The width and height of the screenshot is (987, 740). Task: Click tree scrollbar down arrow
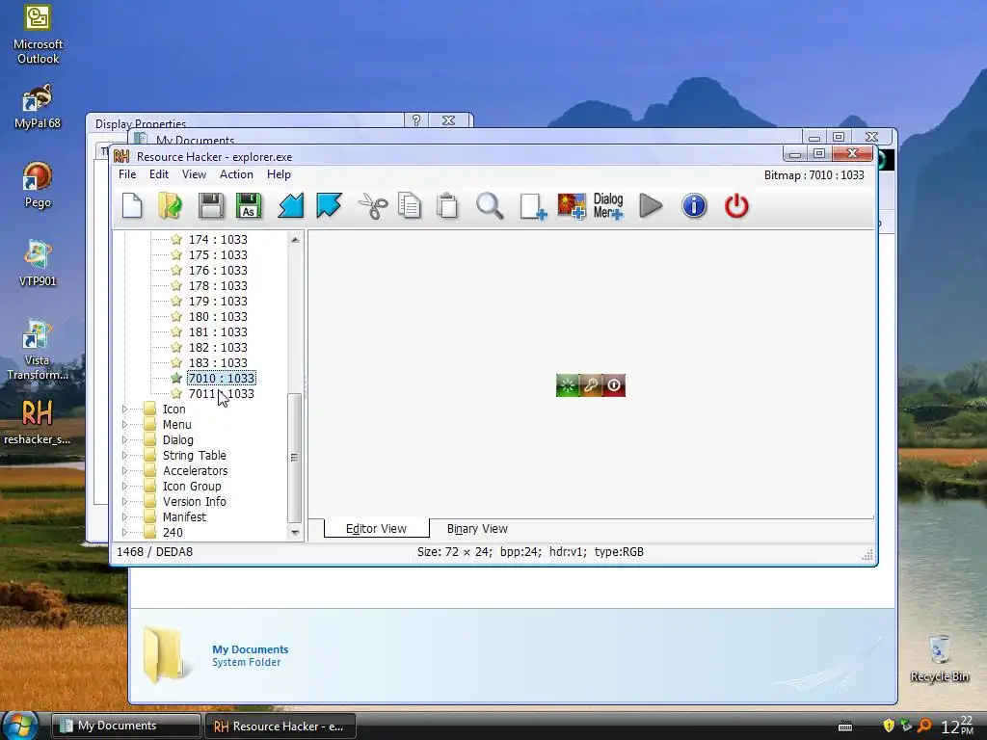click(295, 533)
